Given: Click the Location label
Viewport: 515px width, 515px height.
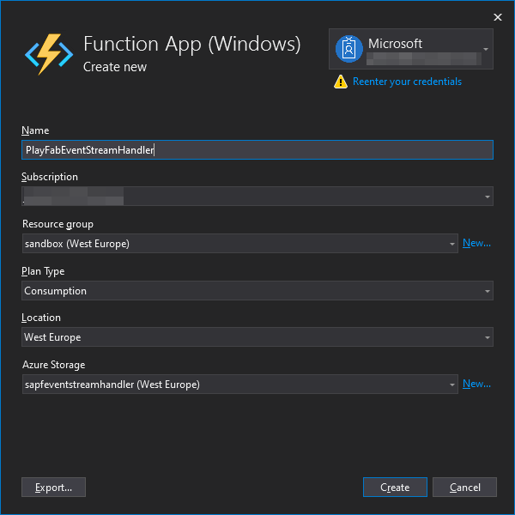Looking at the screenshot, I should point(41,318).
